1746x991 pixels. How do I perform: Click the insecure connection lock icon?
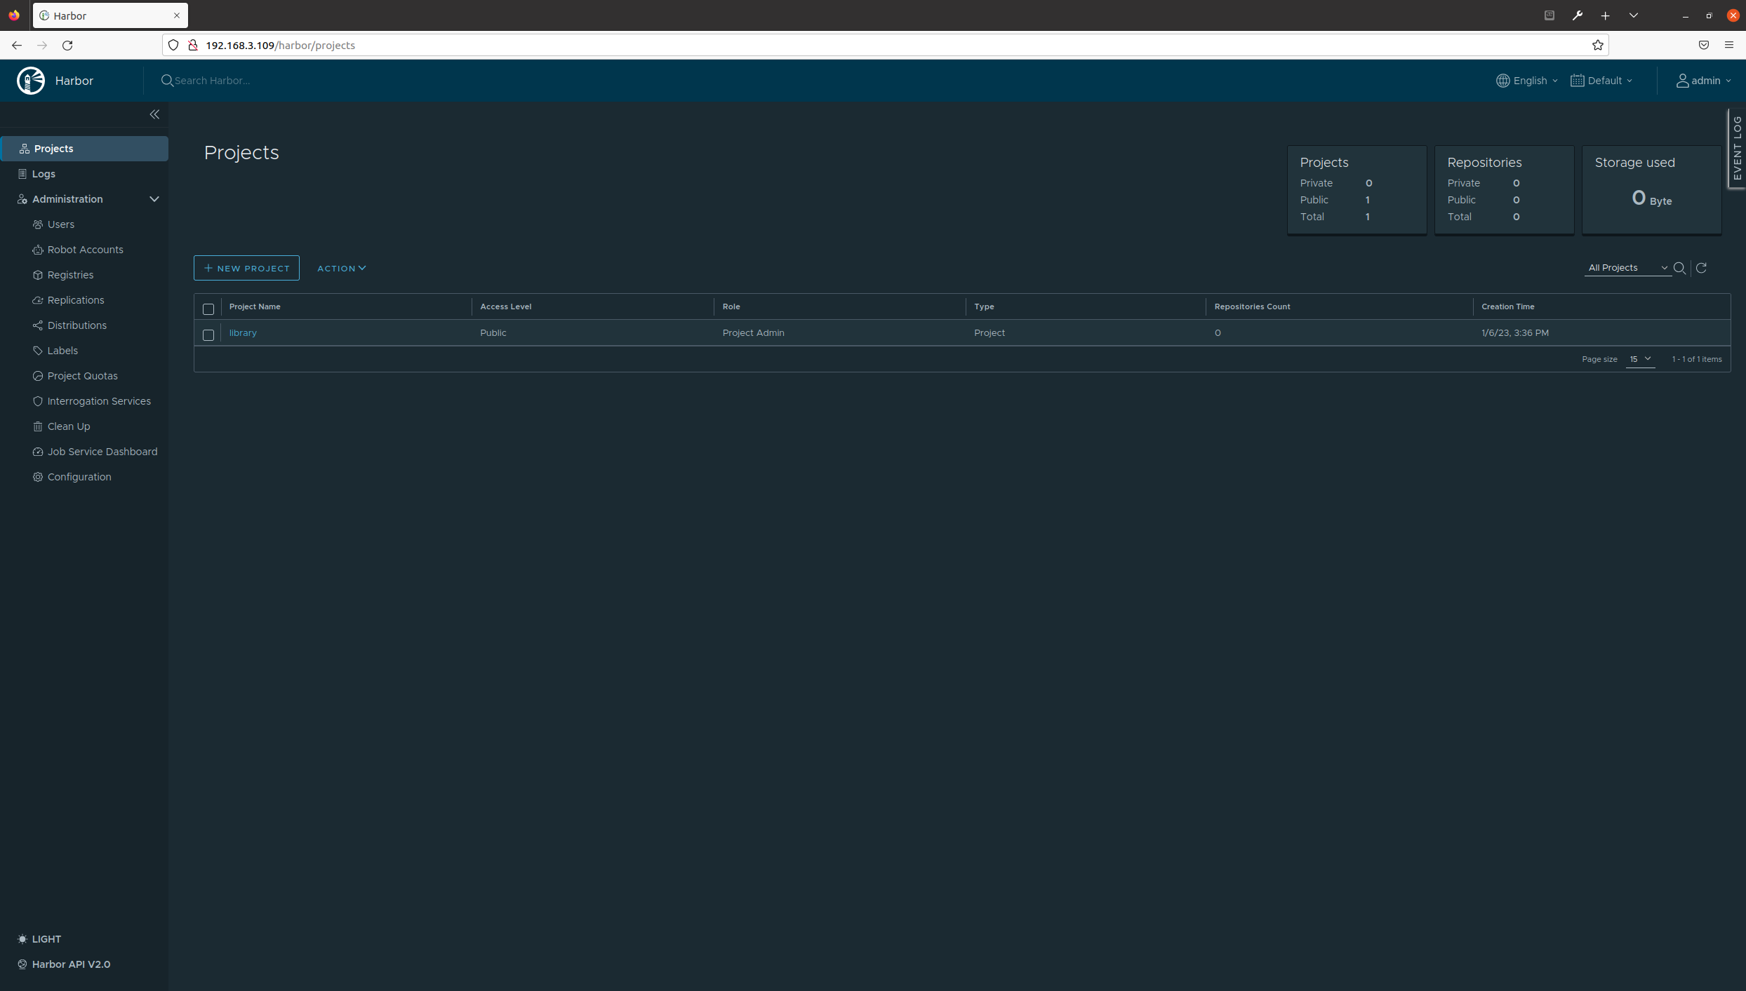[193, 45]
